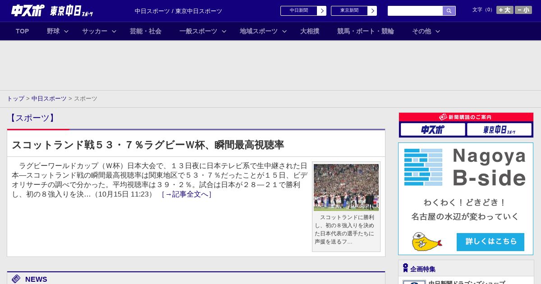Open the スコットランド戦 article headline
The height and width of the screenshot is (284, 541).
(148, 145)
